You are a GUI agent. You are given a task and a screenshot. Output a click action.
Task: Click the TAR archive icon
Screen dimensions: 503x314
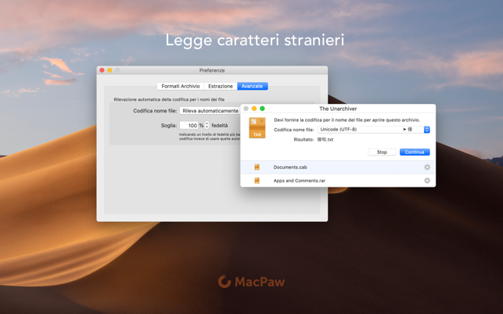tap(257, 128)
